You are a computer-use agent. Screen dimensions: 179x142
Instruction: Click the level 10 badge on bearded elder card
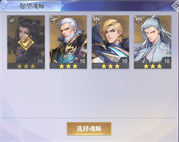point(82,60)
